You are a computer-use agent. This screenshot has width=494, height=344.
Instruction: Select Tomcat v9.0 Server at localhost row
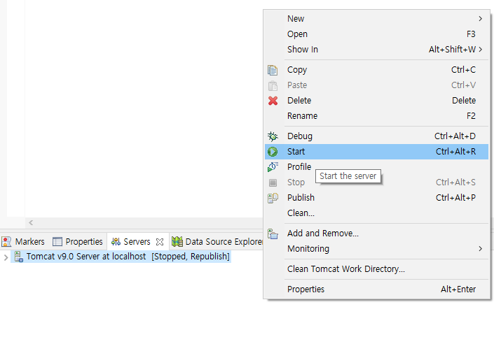pyautogui.click(x=121, y=257)
